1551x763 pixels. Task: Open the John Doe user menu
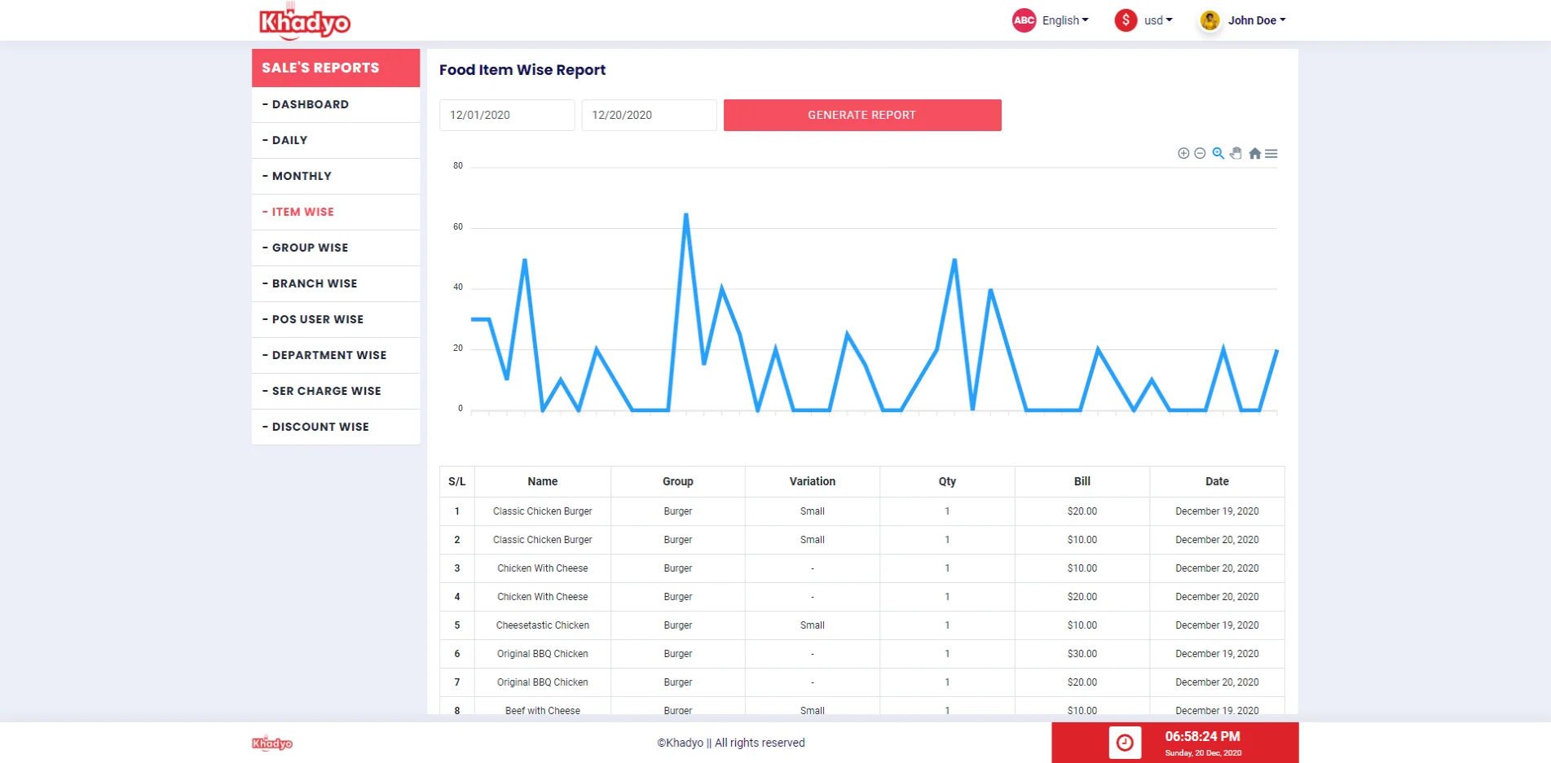1257,20
